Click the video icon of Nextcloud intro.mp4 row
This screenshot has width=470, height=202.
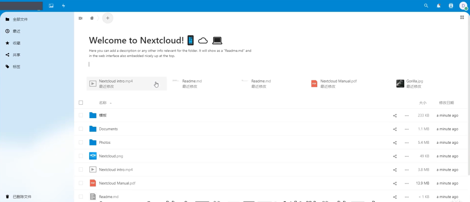click(93, 169)
